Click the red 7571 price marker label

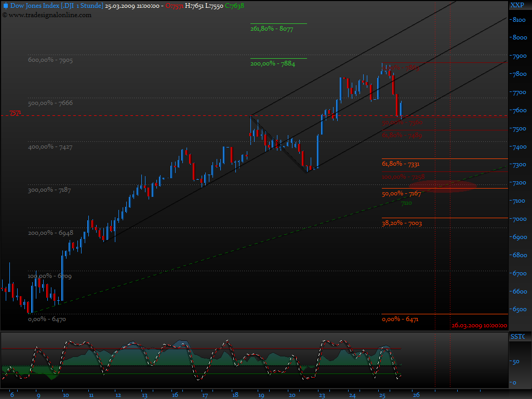coord(15,113)
